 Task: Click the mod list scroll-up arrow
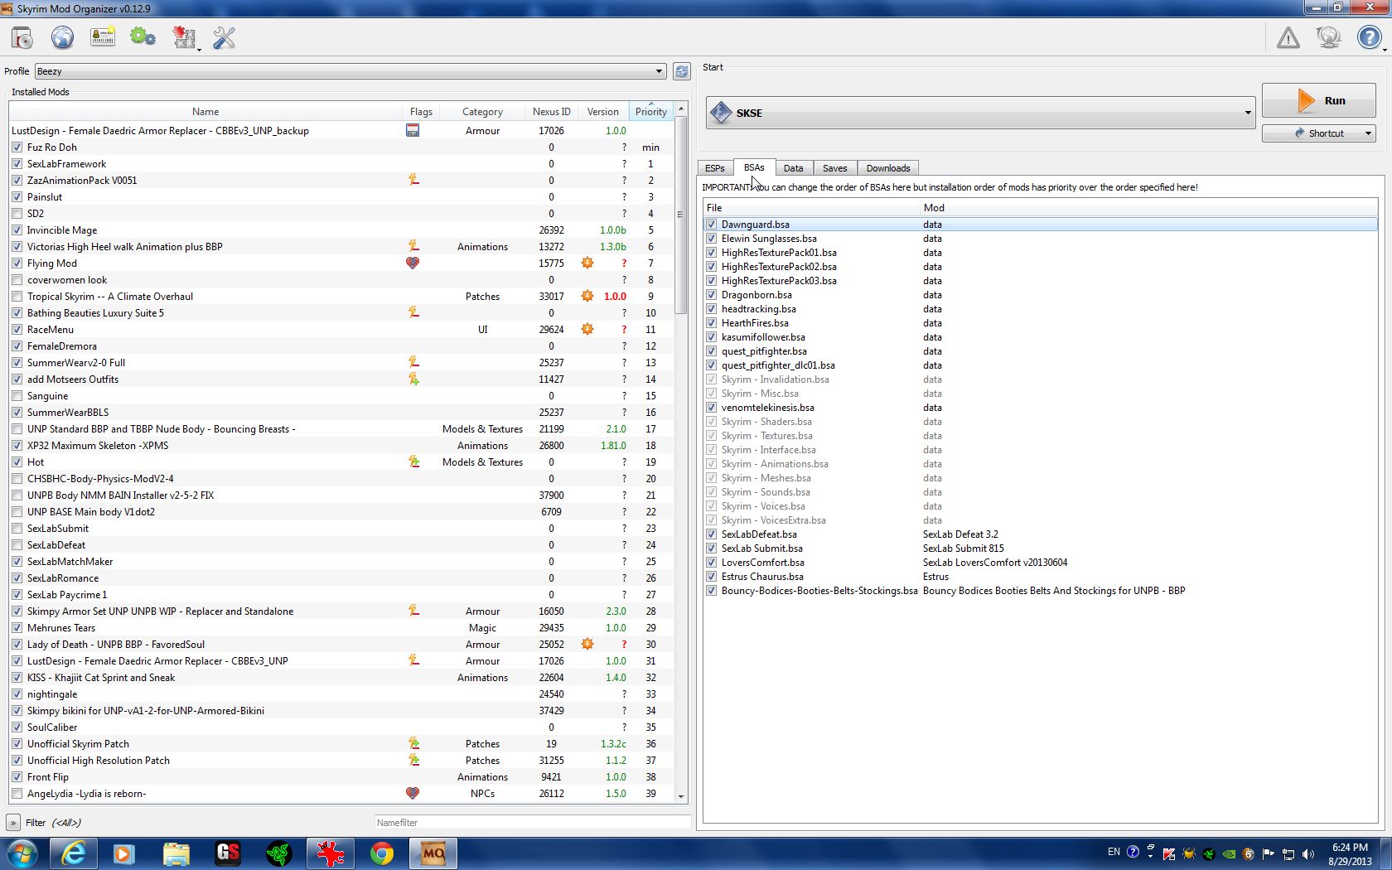(x=681, y=109)
